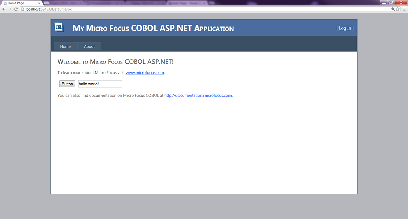Image resolution: width=408 pixels, height=219 pixels.
Task: Click the browser back arrow
Action: coord(4,9)
